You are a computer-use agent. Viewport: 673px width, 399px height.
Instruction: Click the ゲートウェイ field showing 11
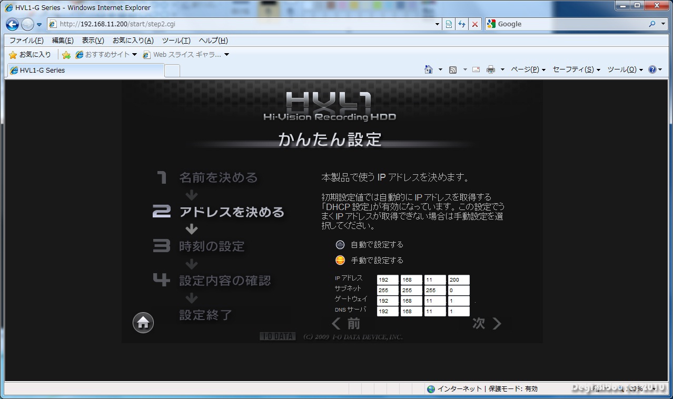[x=435, y=301]
